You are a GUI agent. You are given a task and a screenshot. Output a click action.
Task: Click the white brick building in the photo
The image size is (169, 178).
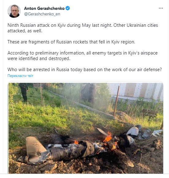(x=135, y=91)
